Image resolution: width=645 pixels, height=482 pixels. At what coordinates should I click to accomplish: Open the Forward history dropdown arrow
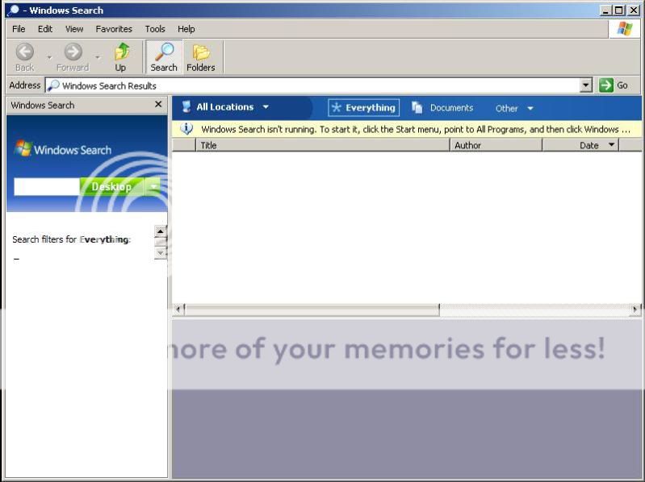tap(98, 57)
